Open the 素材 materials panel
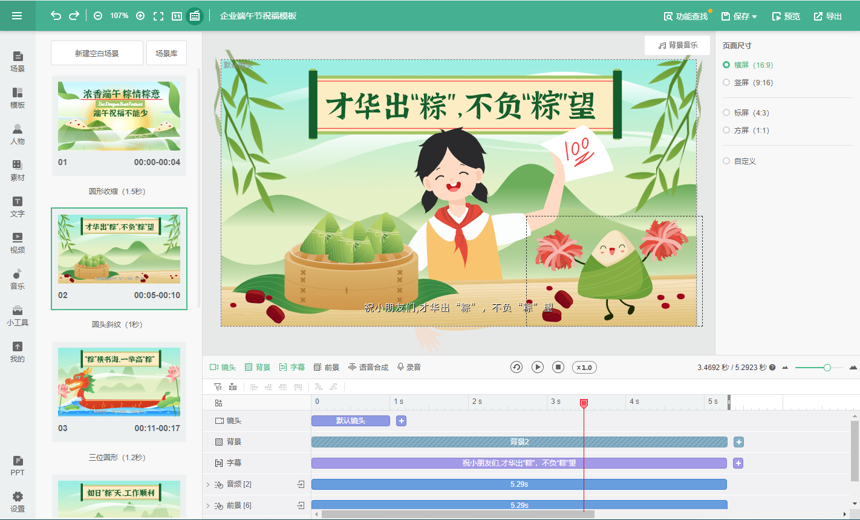Screen dimensions: 860x520 tap(18, 170)
